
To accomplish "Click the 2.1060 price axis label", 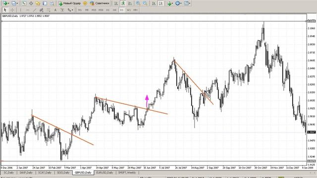I will 311,29.
